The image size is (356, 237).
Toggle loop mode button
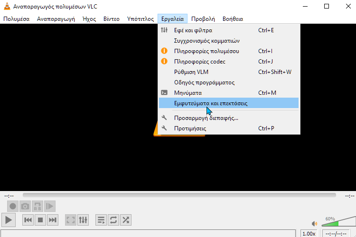coord(113,220)
